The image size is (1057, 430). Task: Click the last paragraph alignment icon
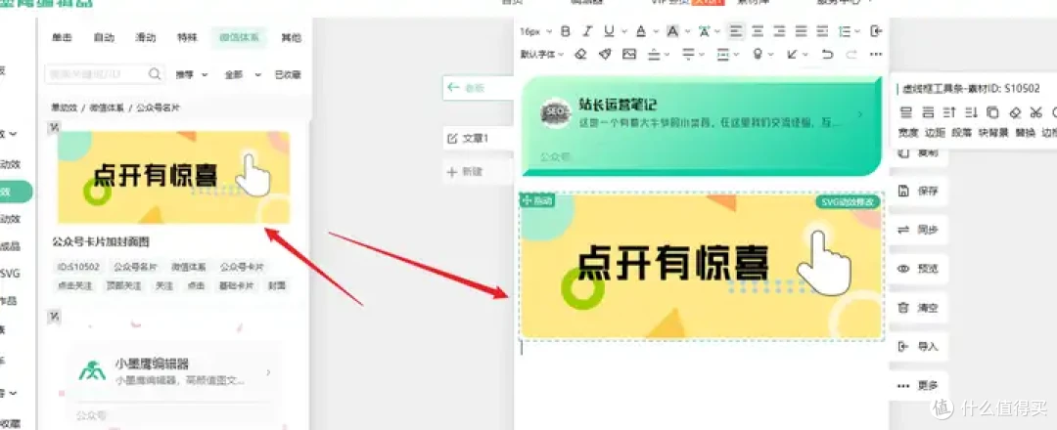coord(822,31)
